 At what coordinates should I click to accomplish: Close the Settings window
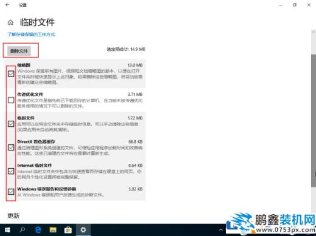tap(309, 5)
